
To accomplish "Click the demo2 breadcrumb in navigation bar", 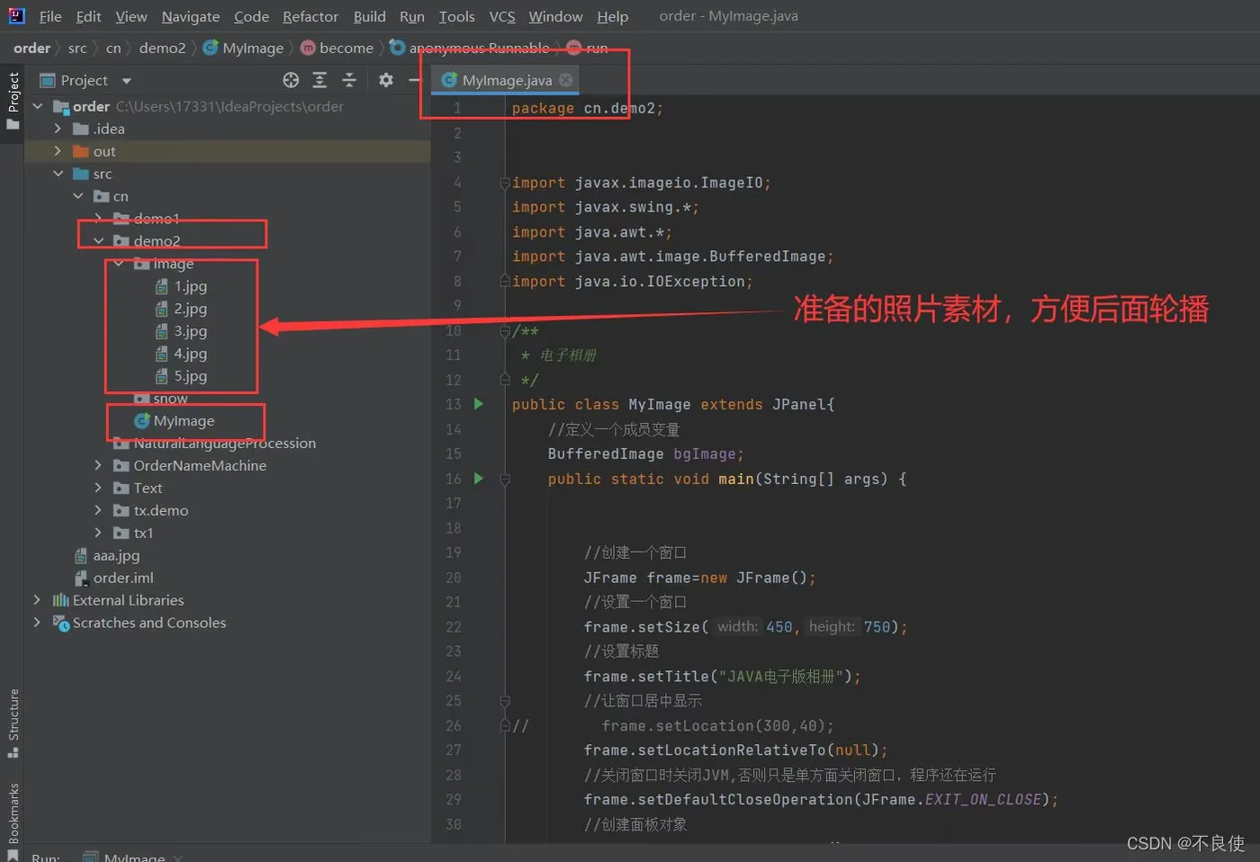I will pos(162,48).
